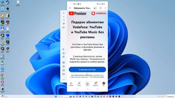Switch to the Главная home tab
175x98 pixels.
(x=71, y=84)
